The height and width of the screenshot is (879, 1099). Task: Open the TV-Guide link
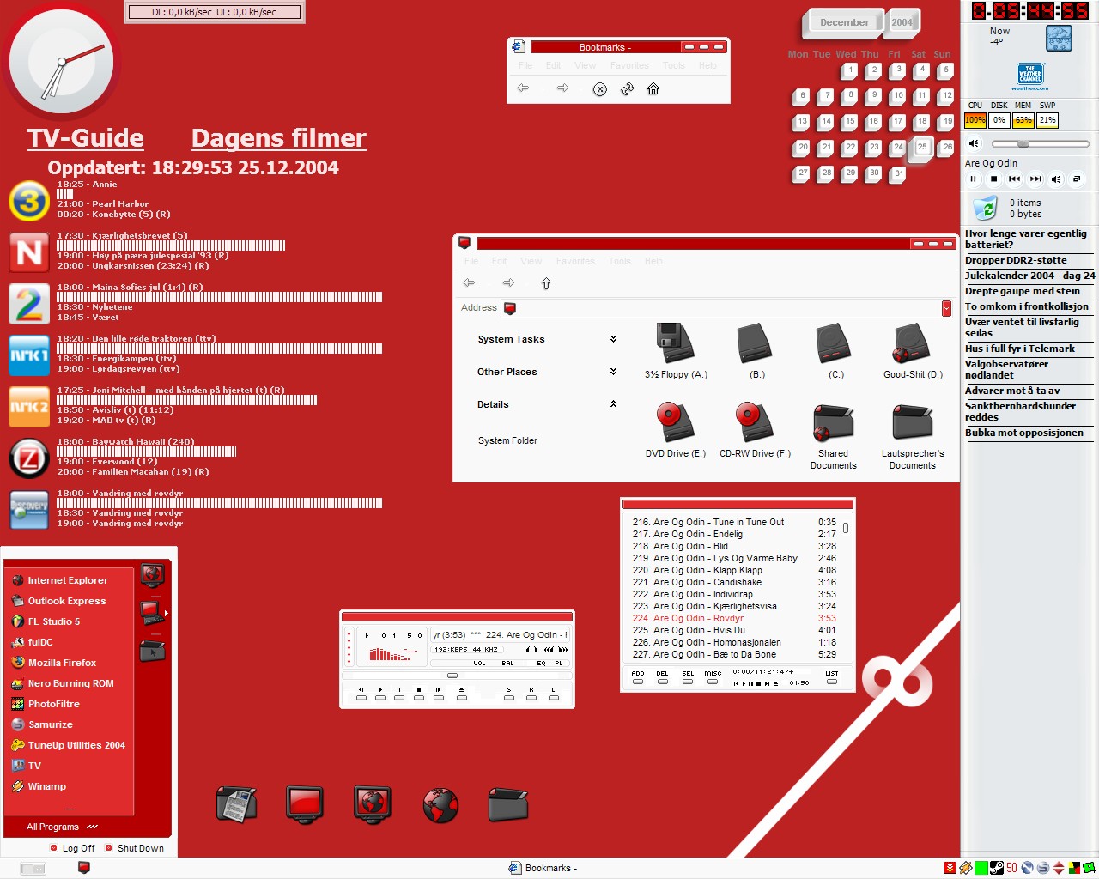pyautogui.click(x=85, y=138)
